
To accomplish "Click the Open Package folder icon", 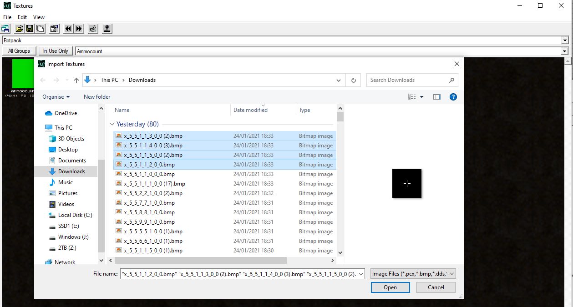I will (x=19, y=29).
